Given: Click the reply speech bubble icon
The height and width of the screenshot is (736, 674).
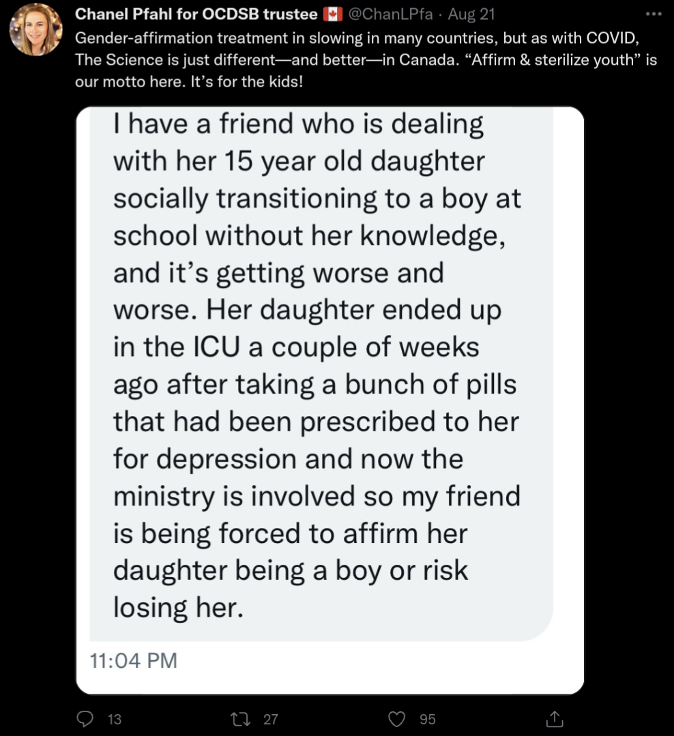Looking at the screenshot, I should [85, 719].
